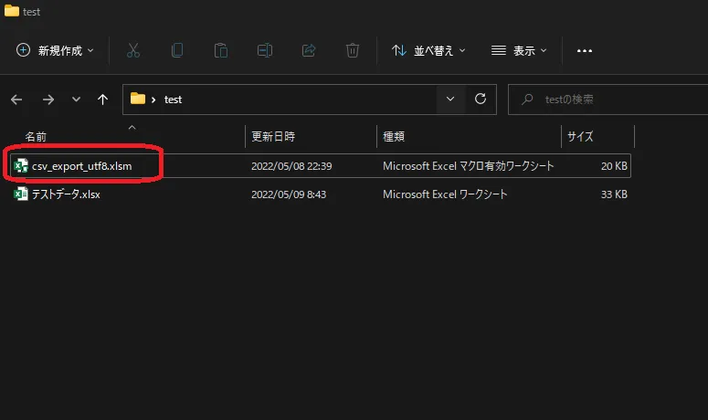Click the Rename icon in toolbar

[x=264, y=51]
